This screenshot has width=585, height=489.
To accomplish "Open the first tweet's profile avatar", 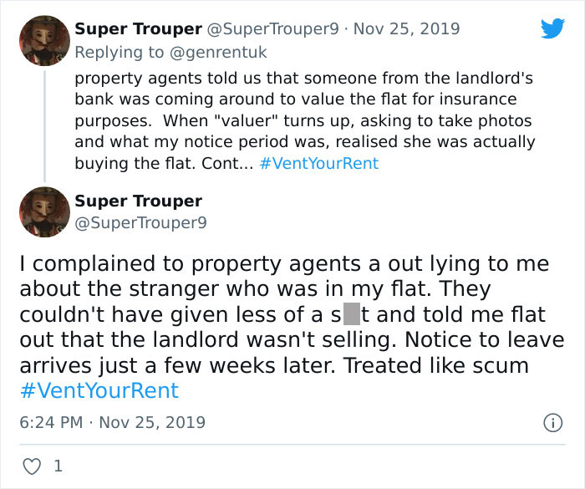I will tap(43, 41).
